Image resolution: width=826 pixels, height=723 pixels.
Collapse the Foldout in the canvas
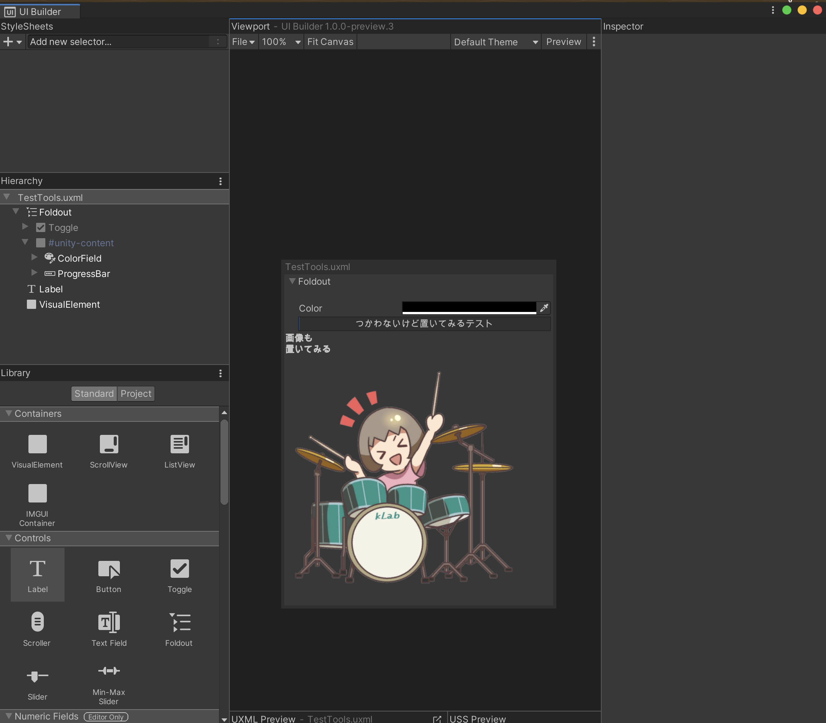(292, 281)
